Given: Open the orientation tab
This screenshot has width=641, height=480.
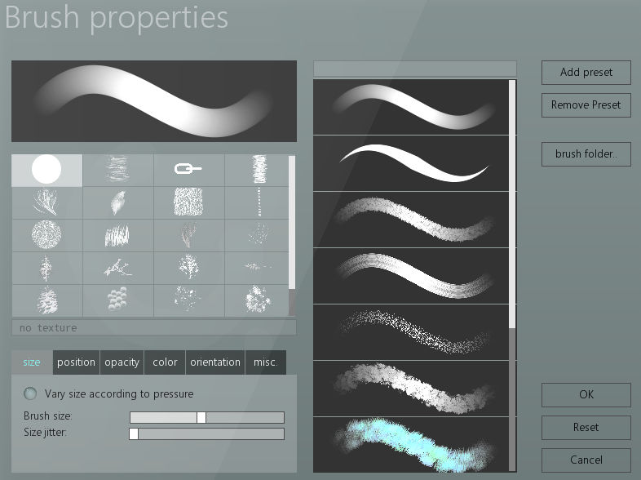Looking at the screenshot, I should click(x=214, y=362).
